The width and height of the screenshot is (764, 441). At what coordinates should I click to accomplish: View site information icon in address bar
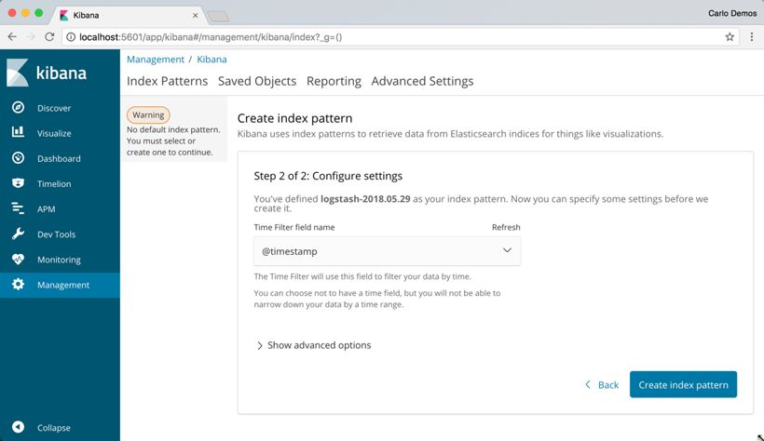[71, 37]
